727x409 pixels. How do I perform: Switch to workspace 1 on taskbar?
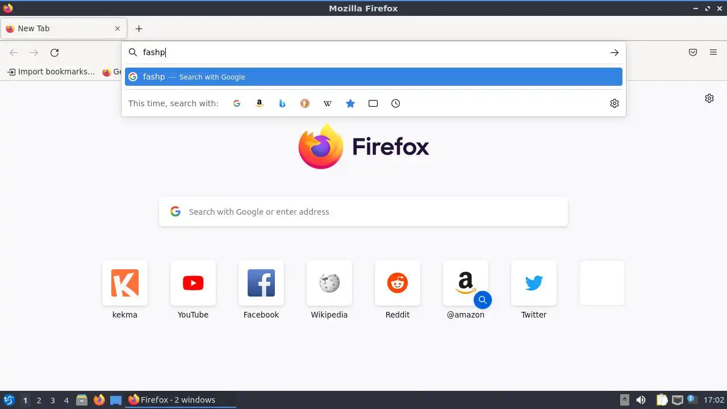point(25,400)
